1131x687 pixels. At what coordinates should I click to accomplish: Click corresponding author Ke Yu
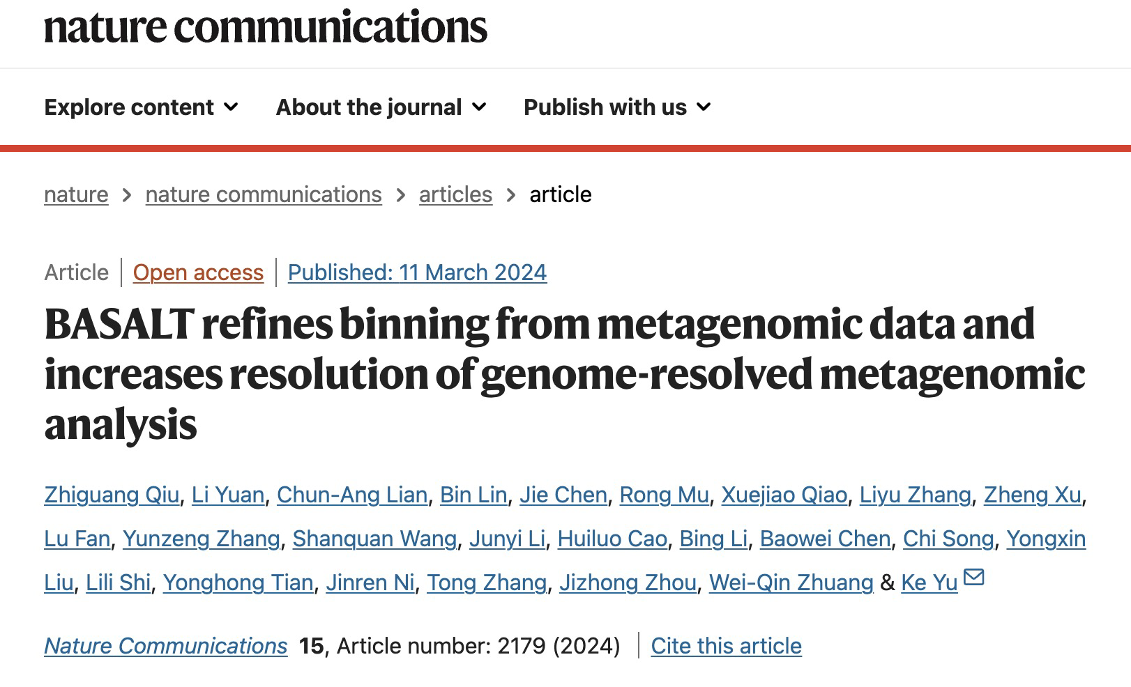point(929,582)
